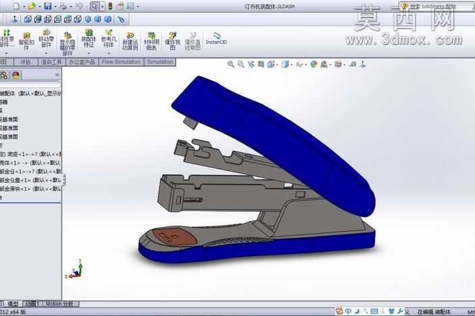Click the Open file icon

(x=32, y=6)
